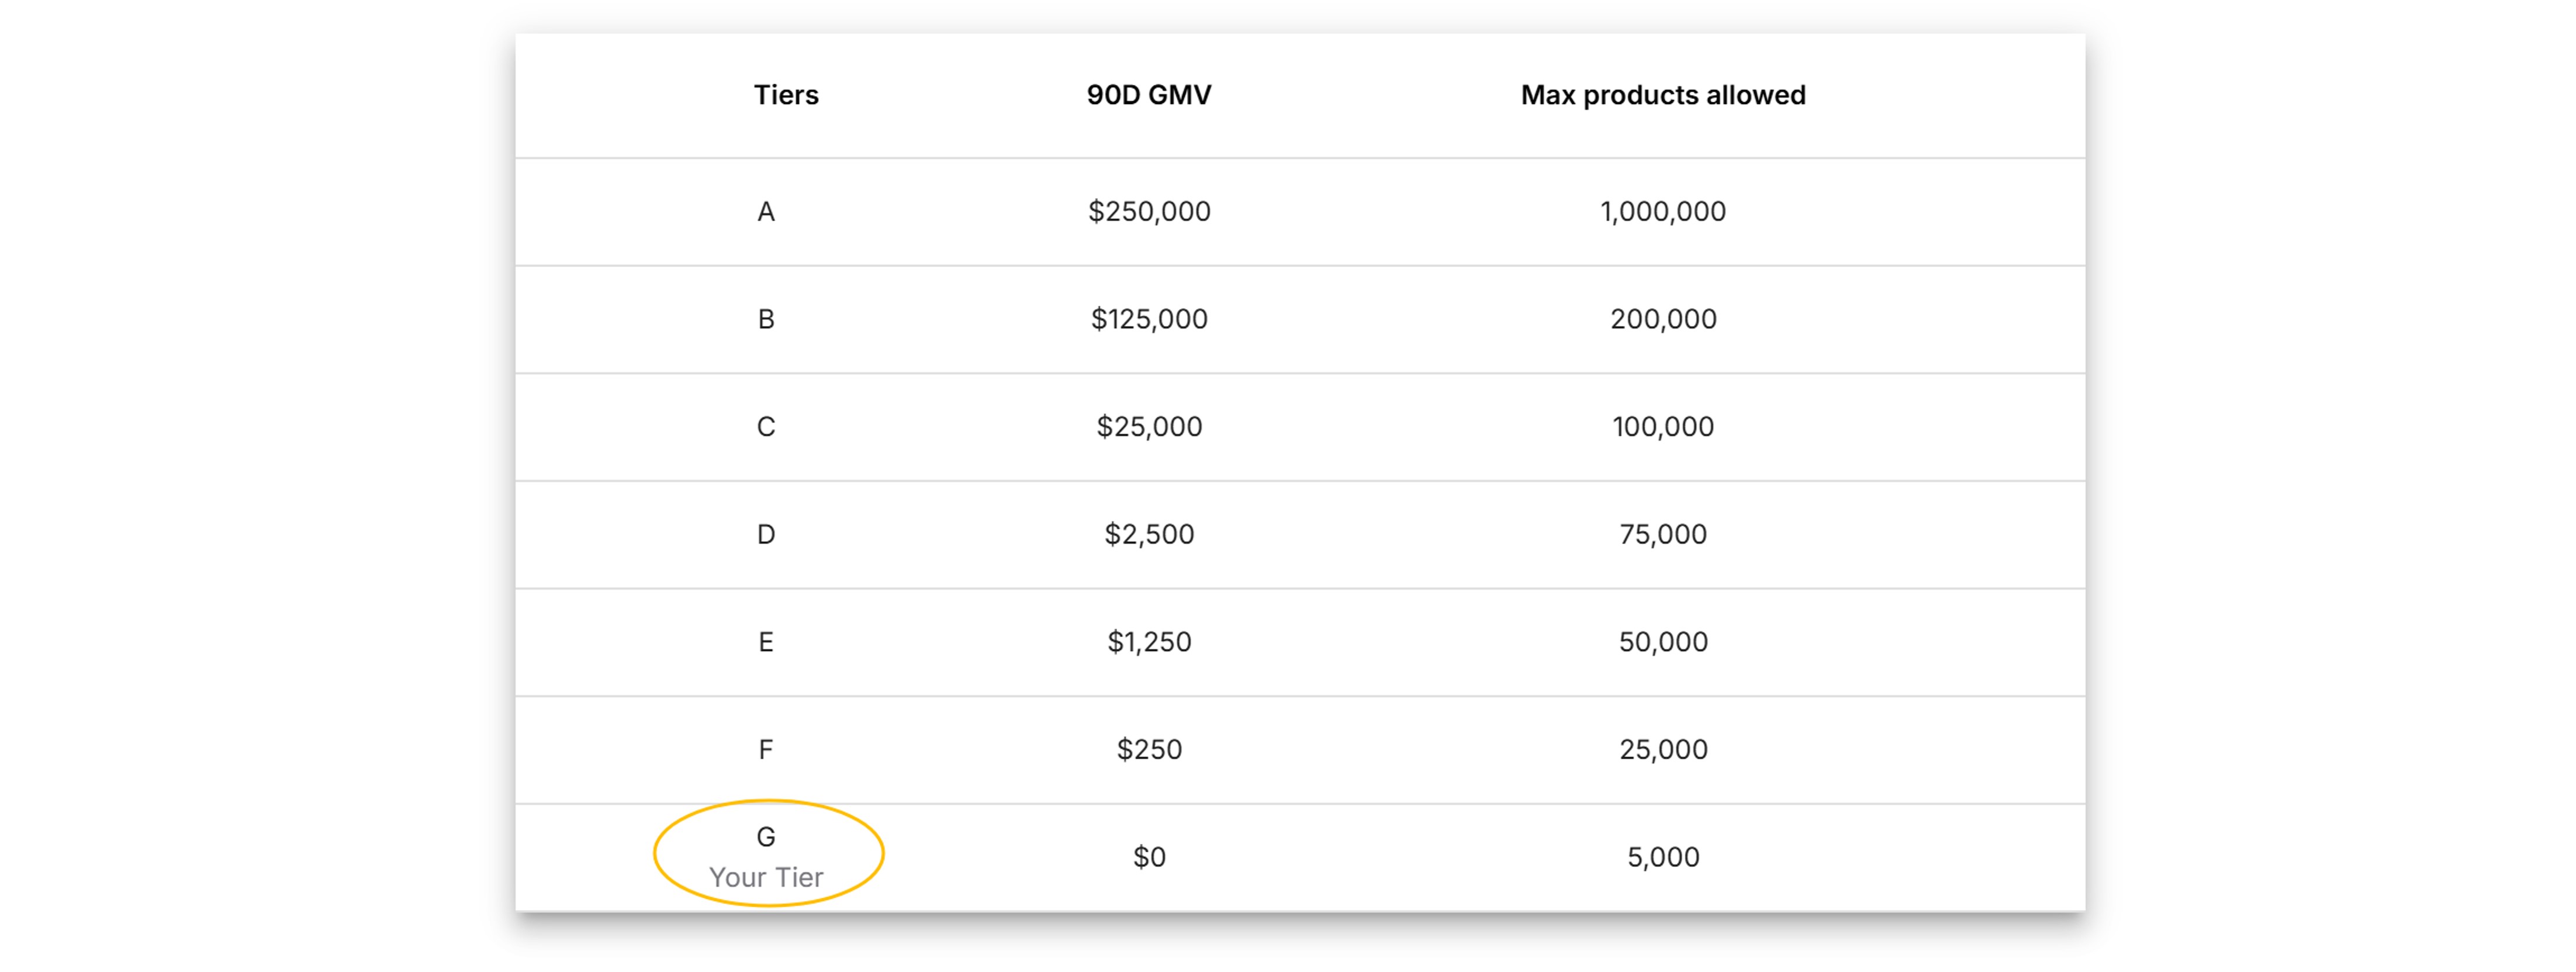2576x972 pixels.
Task: Click the '$1,250' GMV value
Action: coord(1149,642)
